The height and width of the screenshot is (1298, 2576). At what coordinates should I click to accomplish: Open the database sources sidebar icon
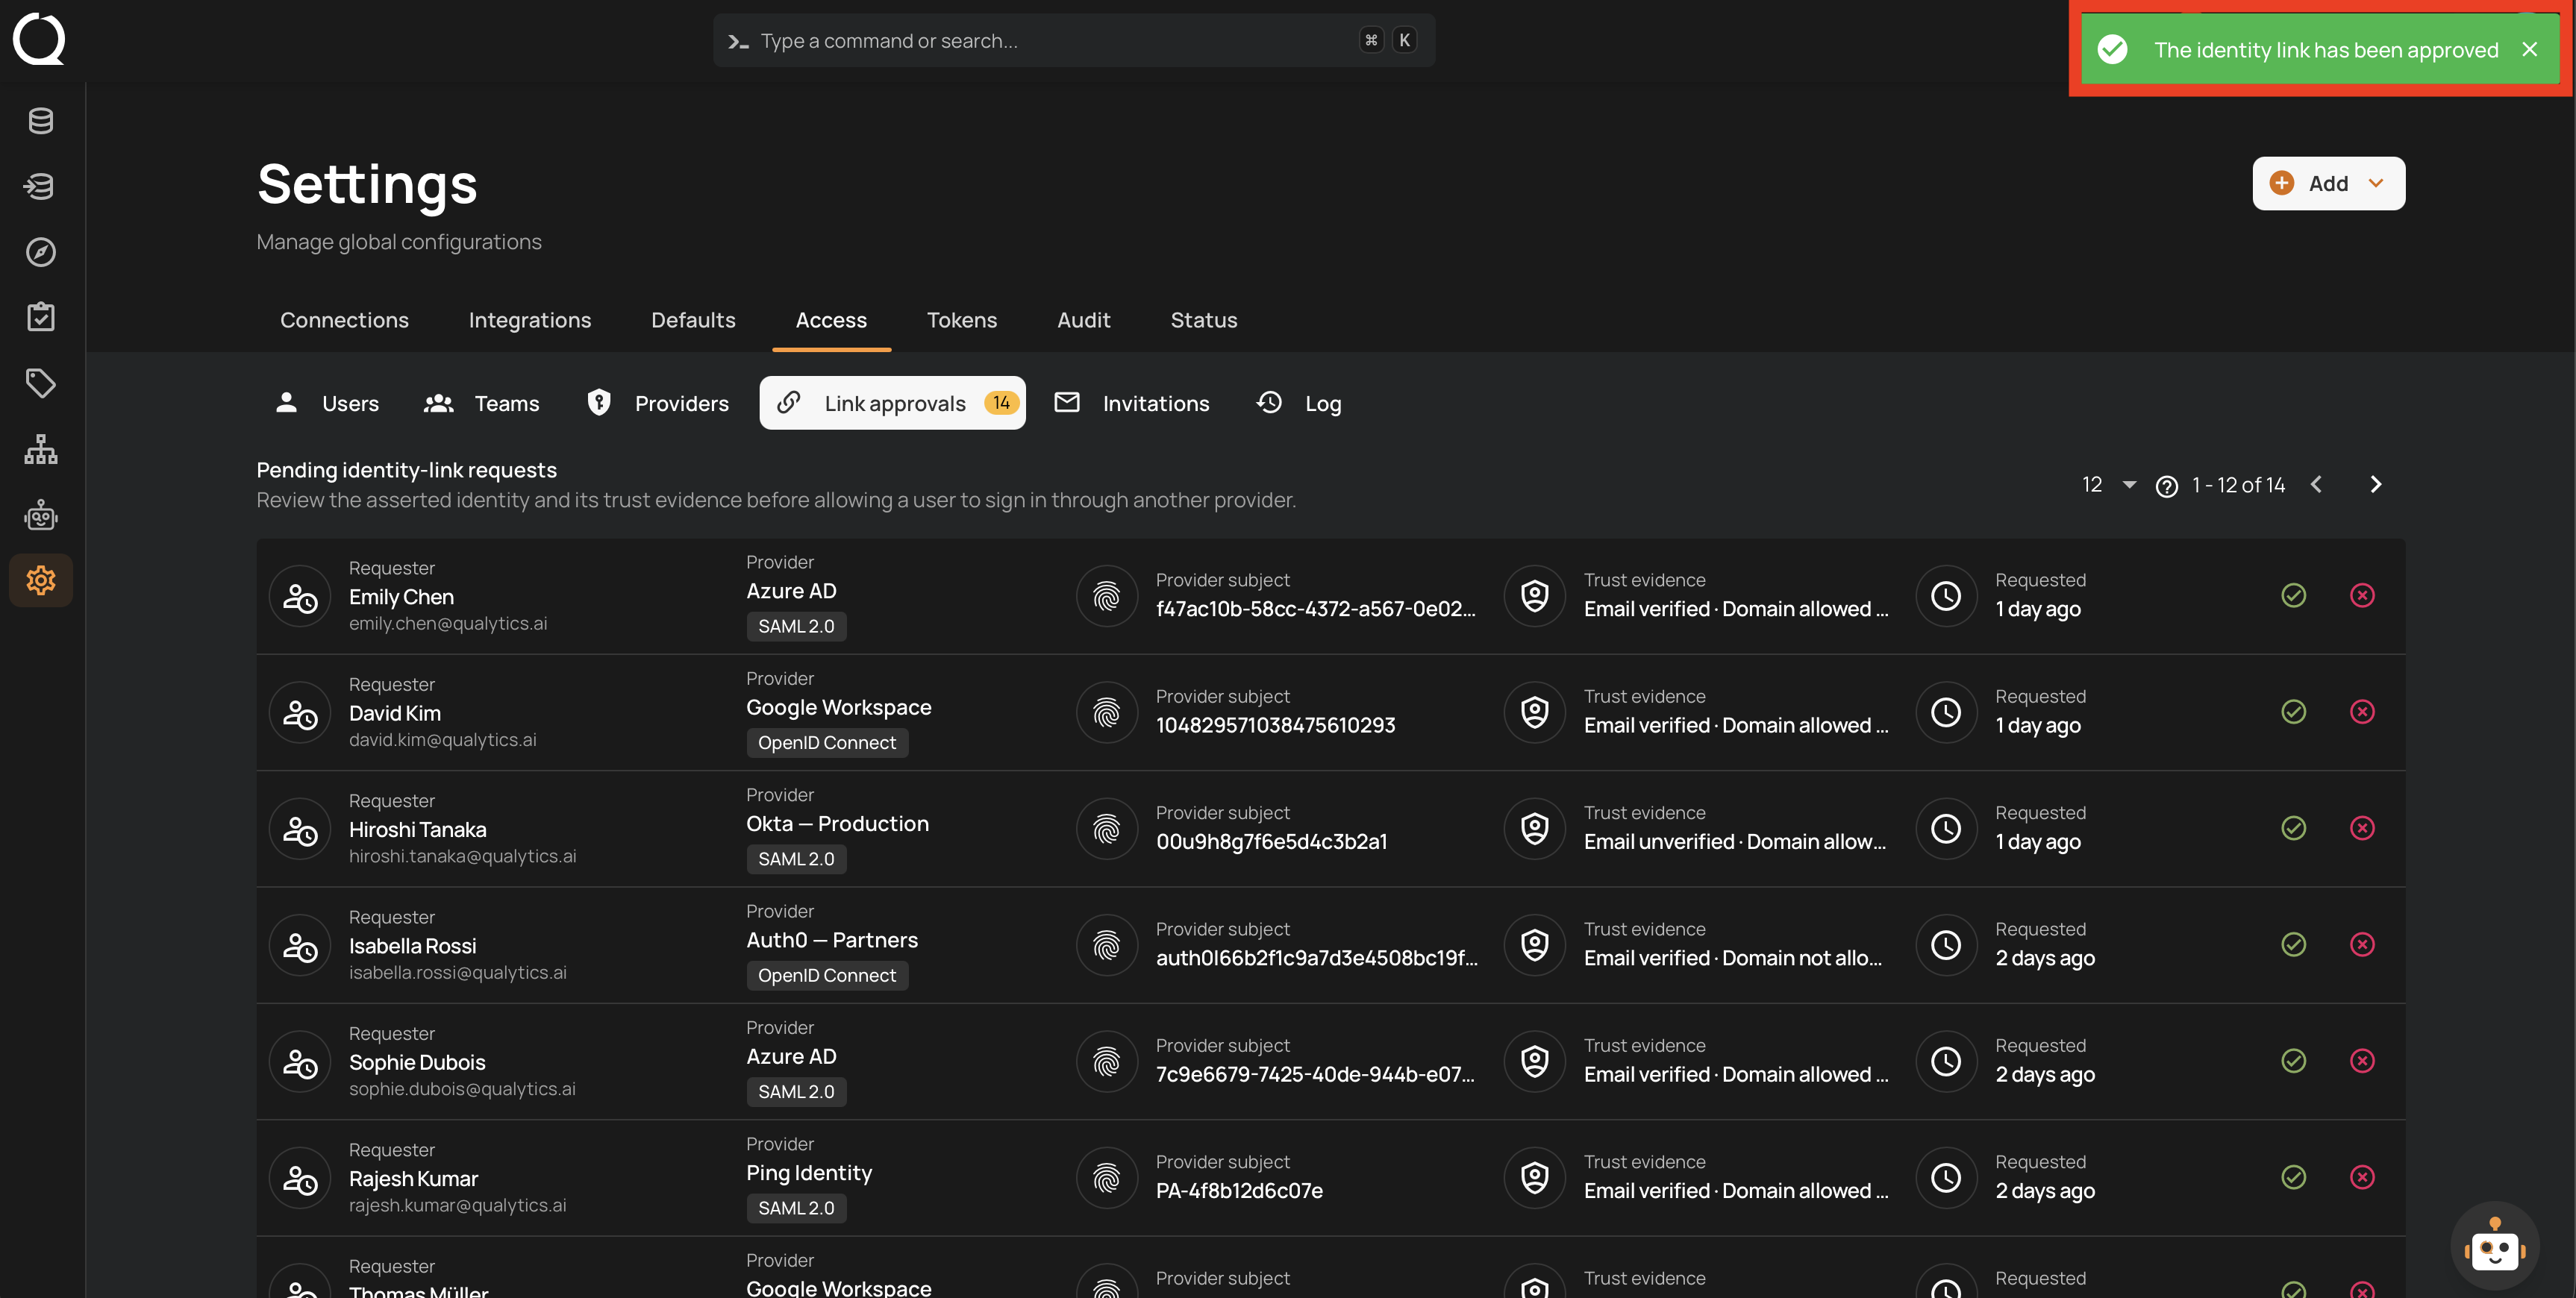41,121
